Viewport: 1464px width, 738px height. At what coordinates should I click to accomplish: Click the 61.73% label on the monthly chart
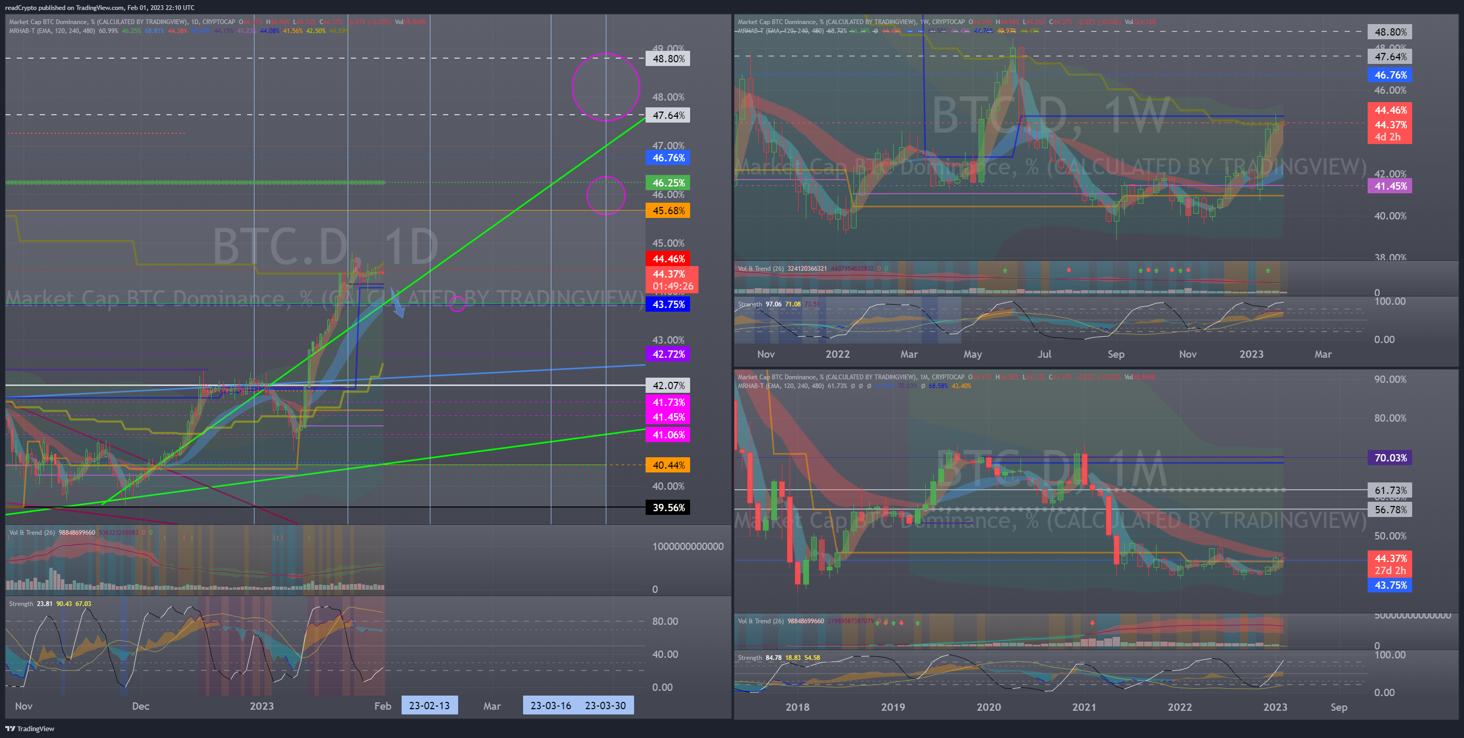(1390, 490)
